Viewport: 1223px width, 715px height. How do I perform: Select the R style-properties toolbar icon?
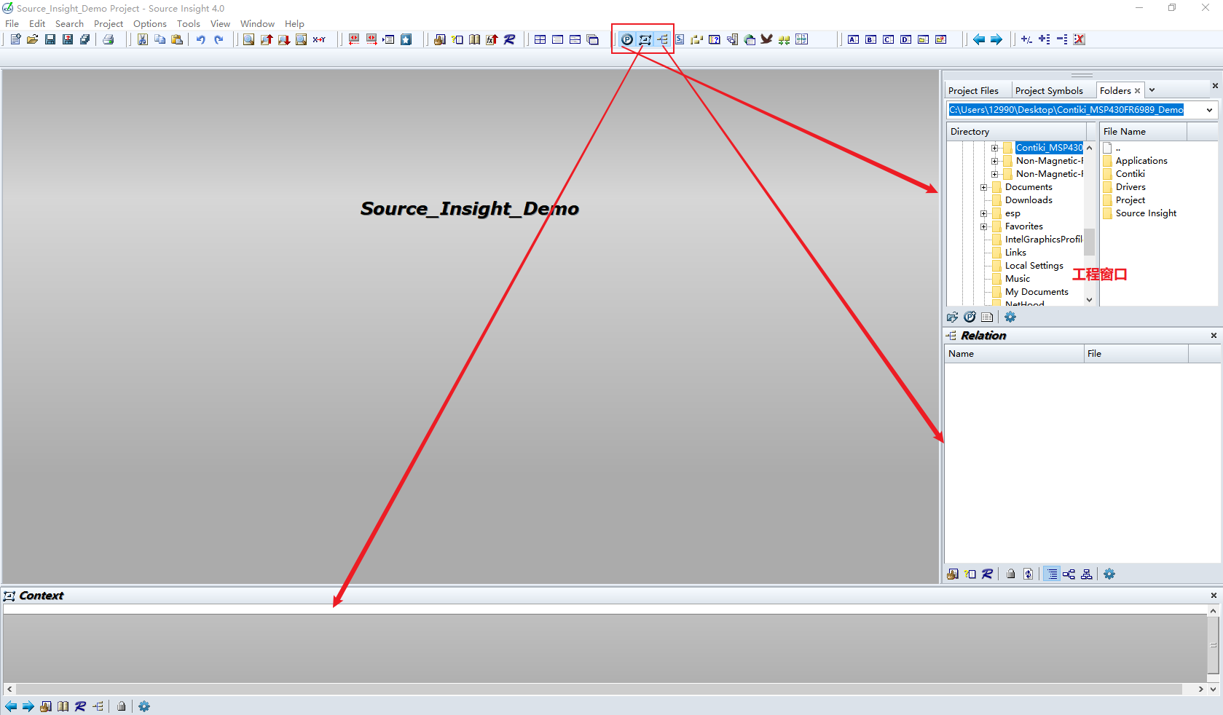[x=509, y=40]
